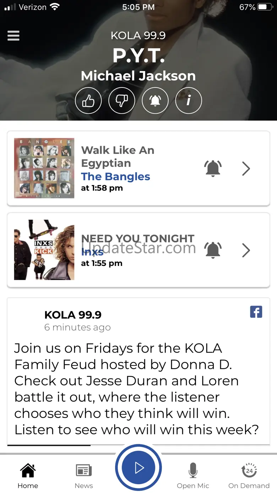The height and width of the screenshot is (493, 277).
Task: Open the Open Mic microphone tab
Action: (193, 476)
